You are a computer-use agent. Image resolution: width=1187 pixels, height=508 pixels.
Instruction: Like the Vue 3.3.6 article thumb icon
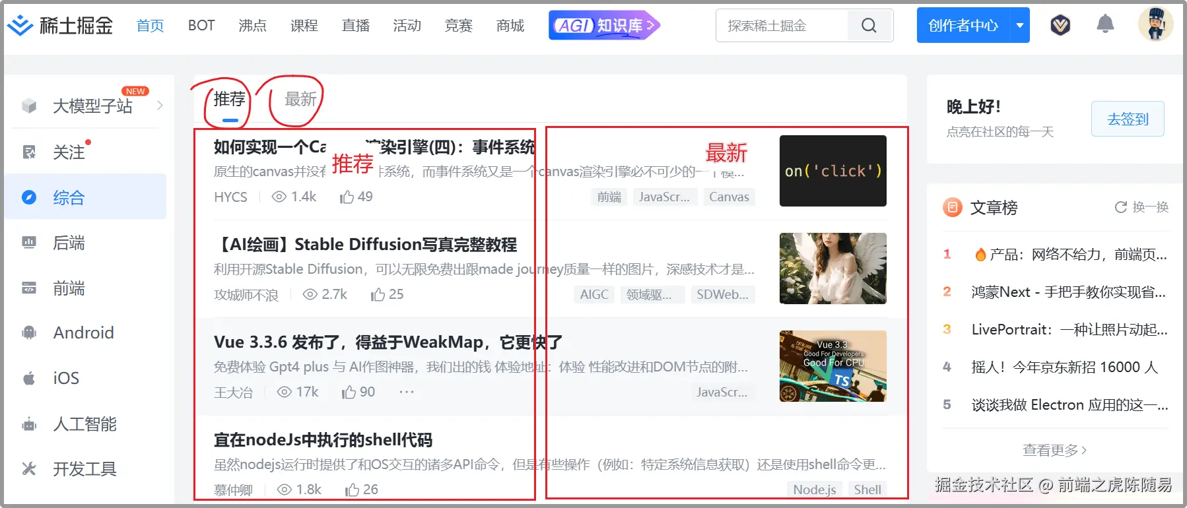click(349, 392)
